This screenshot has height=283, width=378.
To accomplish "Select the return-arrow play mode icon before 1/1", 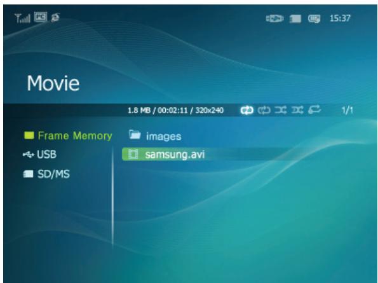I will [314, 110].
